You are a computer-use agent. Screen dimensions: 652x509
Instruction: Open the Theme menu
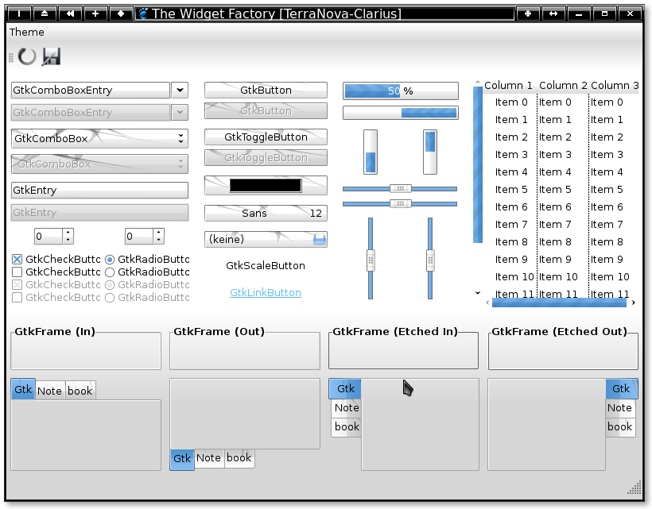coord(26,32)
